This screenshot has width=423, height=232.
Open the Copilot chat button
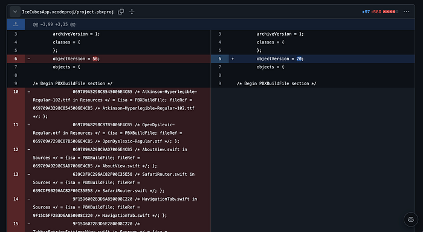[x=411, y=219]
